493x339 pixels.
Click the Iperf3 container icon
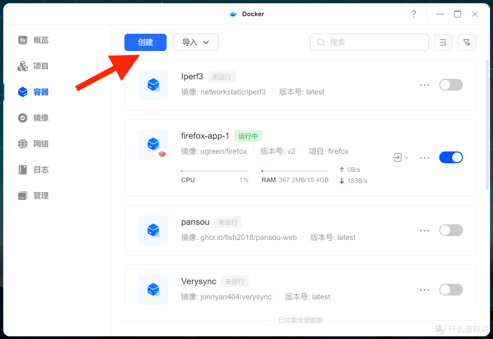153,85
